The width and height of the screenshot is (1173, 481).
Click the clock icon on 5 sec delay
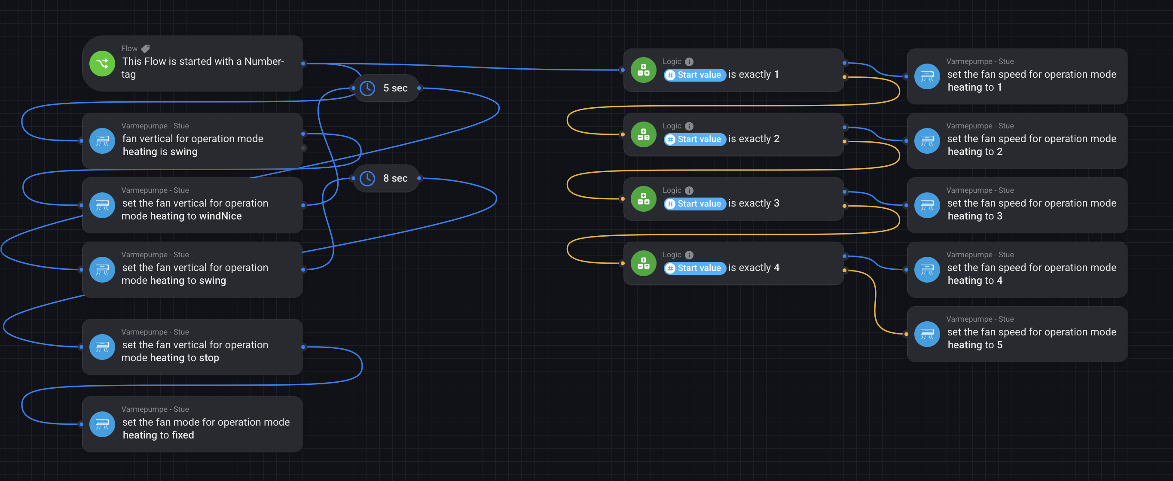tap(367, 88)
